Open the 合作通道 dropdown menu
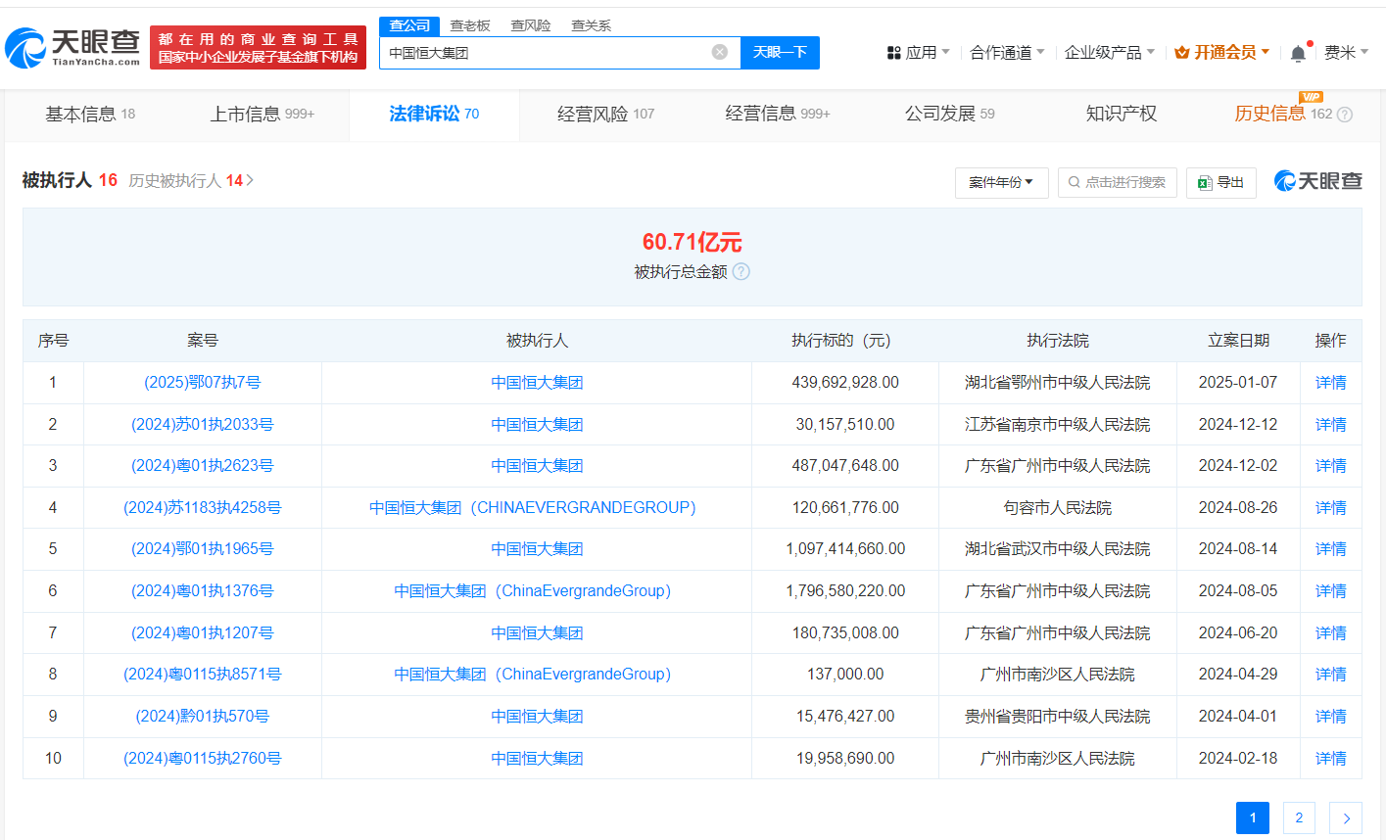This screenshot has height=840, width=1386. pos(1007,53)
